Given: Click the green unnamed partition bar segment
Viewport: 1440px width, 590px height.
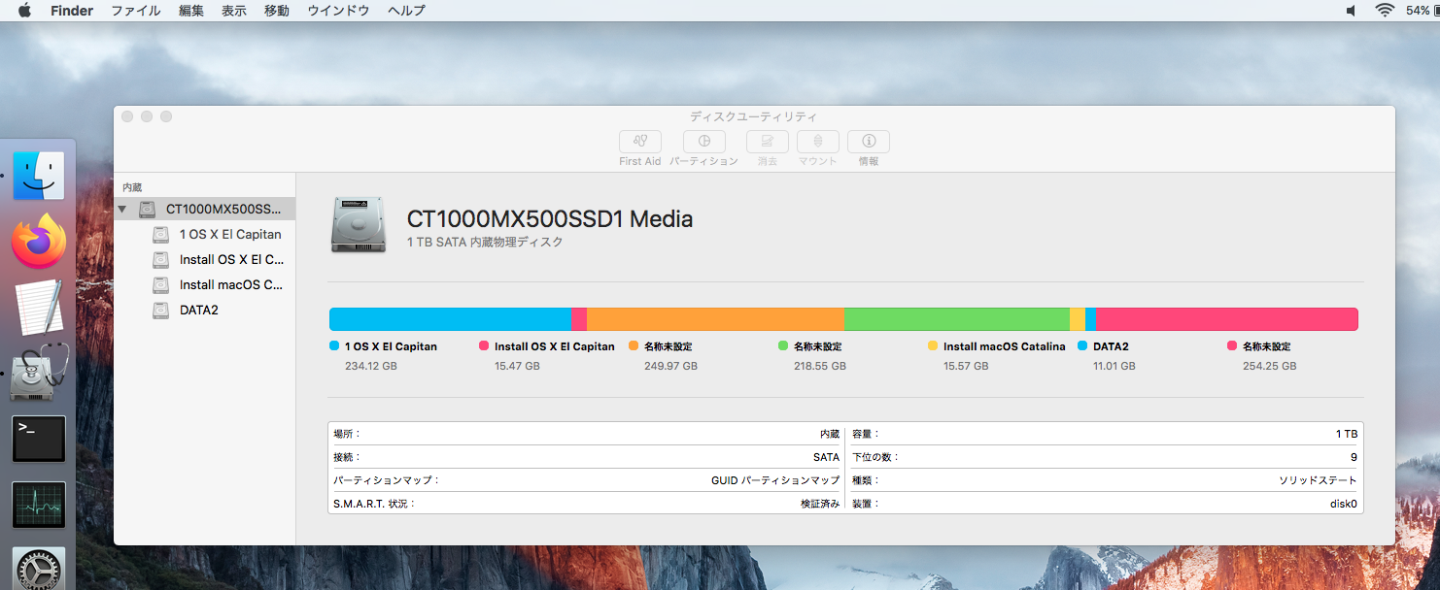Looking at the screenshot, I should [956, 319].
